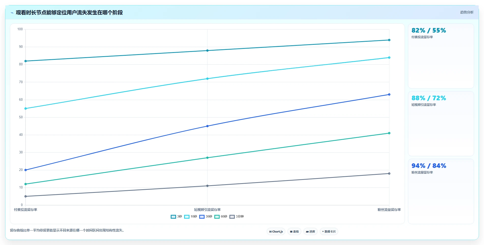This screenshot has height=245, width=484.
Task: Click the y-axis tick label 80
Action: coord(21,64)
